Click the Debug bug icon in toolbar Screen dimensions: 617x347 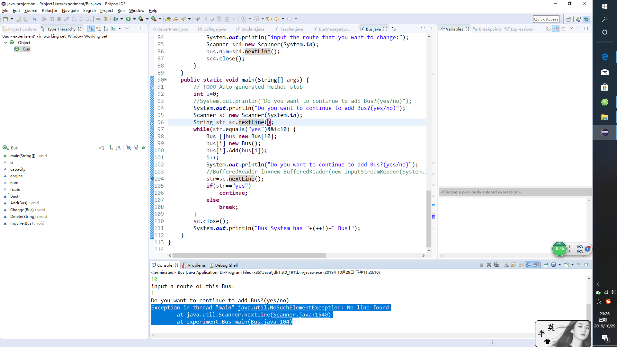point(116,19)
